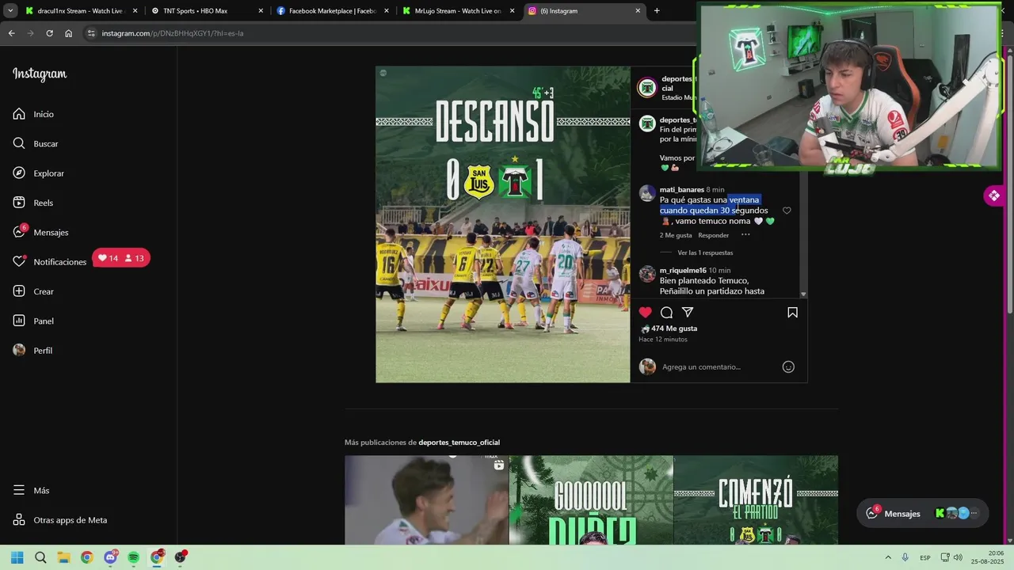Open the Más menu in the sidebar
Viewport: 1014px width, 570px height.
click(31, 490)
